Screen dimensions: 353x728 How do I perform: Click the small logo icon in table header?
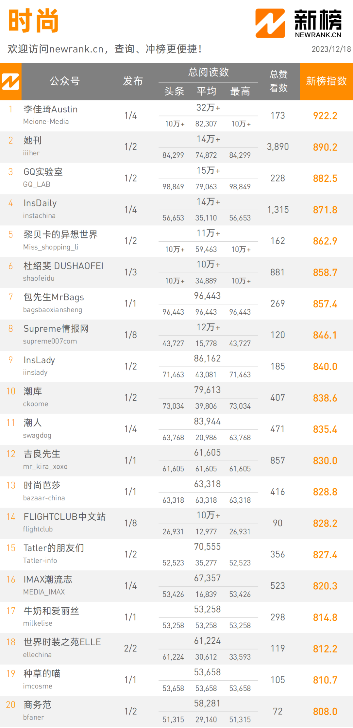pos(10,81)
